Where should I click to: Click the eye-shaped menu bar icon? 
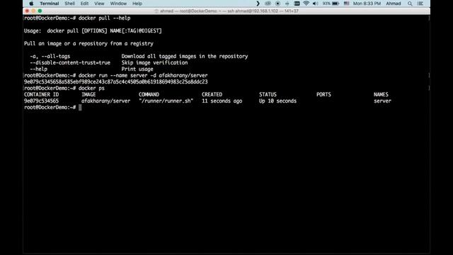point(268,4)
